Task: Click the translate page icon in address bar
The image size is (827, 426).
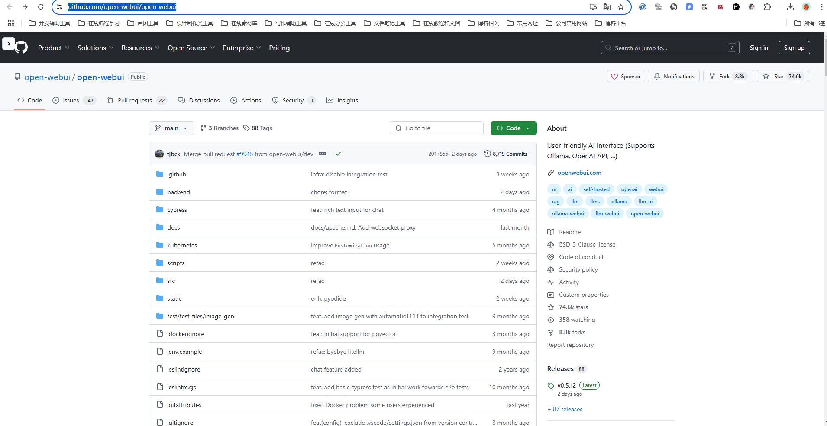Action: [x=607, y=7]
